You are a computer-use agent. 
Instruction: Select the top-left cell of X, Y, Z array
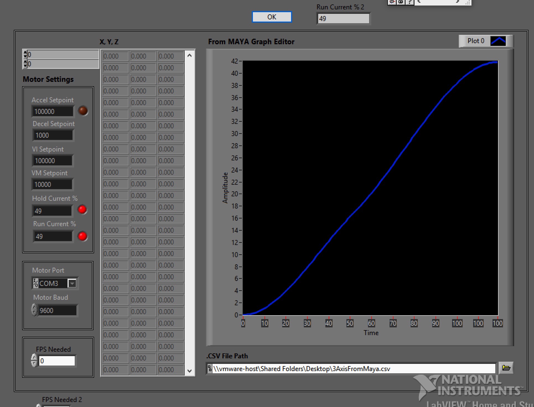[116, 56]
